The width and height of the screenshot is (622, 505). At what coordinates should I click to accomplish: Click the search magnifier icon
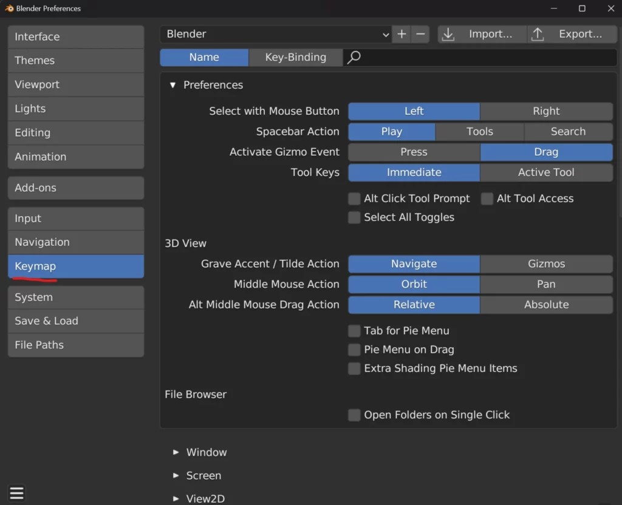(354, 57)
